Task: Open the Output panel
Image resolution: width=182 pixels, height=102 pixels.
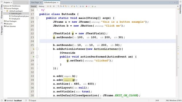Action: pyautogui.click(x=32, y=101)
